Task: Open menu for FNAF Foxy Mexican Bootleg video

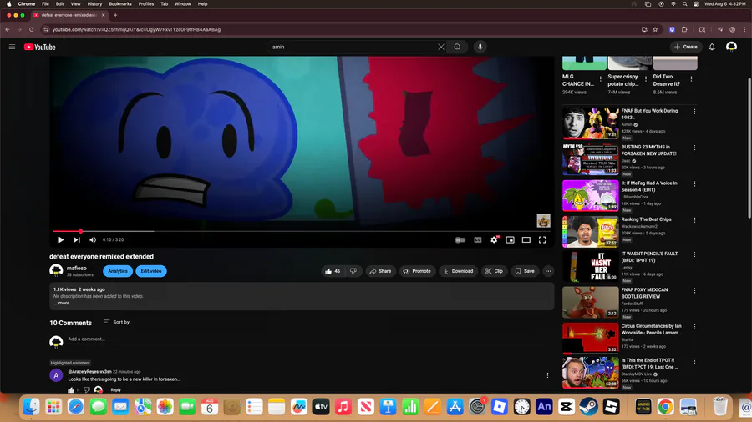Action: [x=694, y=290]
